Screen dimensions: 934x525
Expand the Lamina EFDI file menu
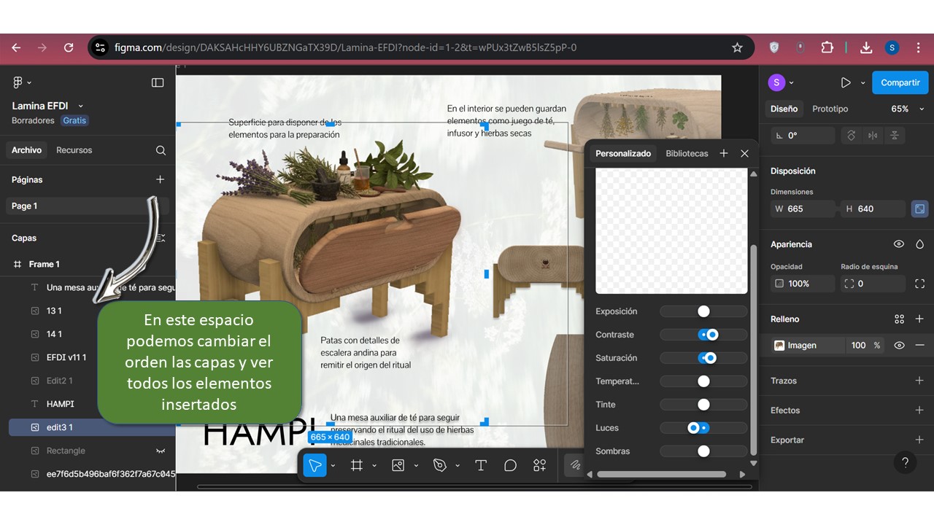tap(80, 106)
